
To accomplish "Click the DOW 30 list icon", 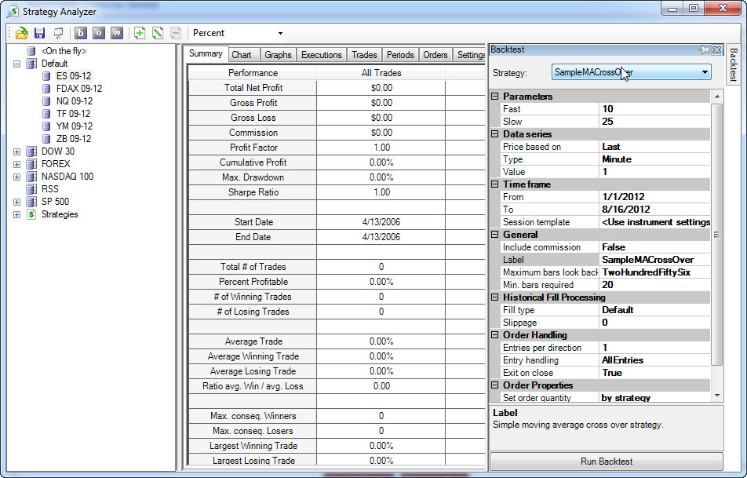I will [x=31, y=151].
